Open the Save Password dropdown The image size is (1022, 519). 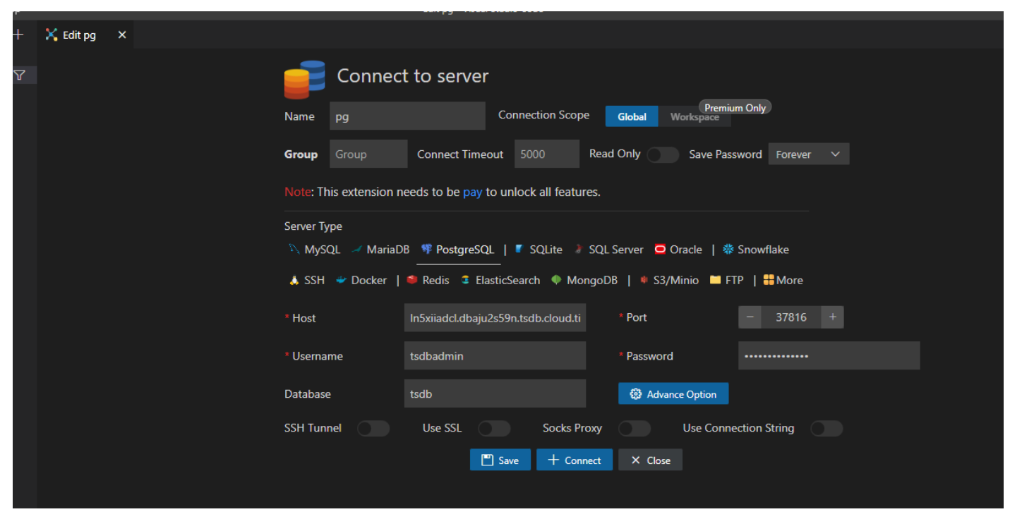coord(808,154)
